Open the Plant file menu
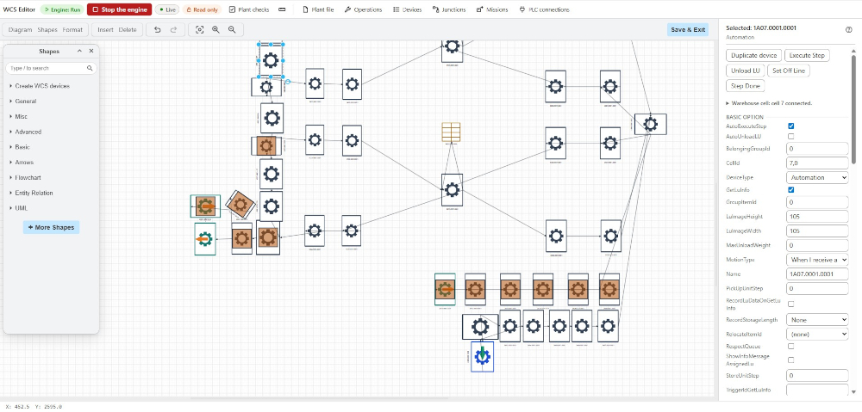The height and width of the screenshot is (412, 862). pyautogui.click(x=318, y=9)
